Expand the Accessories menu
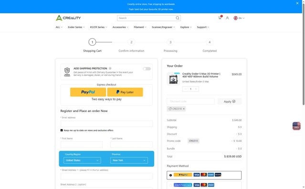This screenshot has height=189, width=305. point(120,27)
